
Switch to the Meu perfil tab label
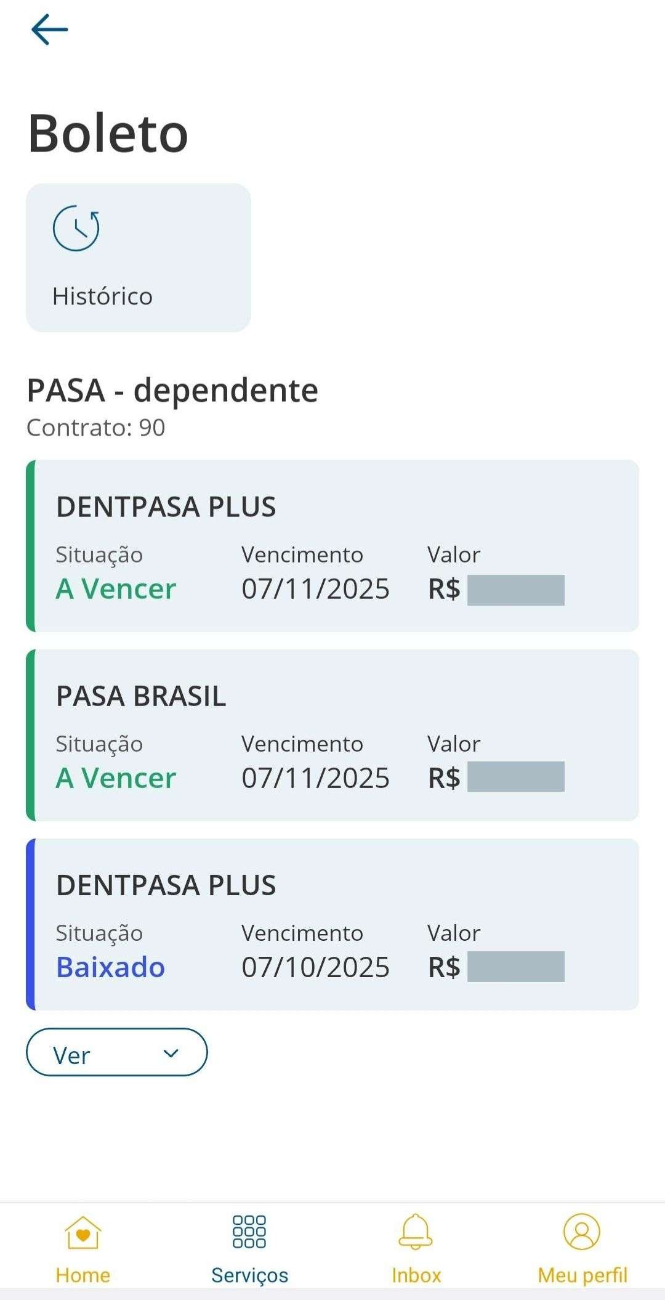click(582, 1275)
